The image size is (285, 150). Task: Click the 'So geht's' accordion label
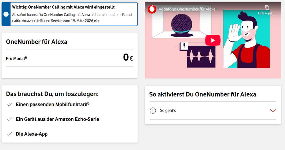point(168,110)
